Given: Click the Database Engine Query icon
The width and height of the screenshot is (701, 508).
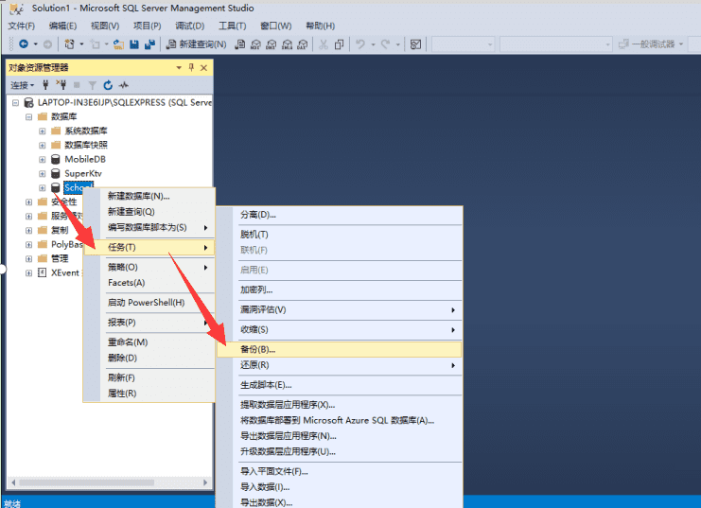Looking at the screenshot, I should pyautogui.click(x=240, y=44).
